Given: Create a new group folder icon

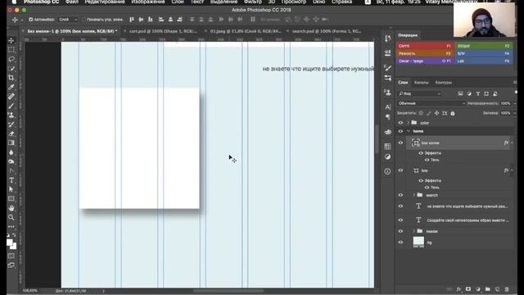Looking at the screenshot, I should coord(488,289).
